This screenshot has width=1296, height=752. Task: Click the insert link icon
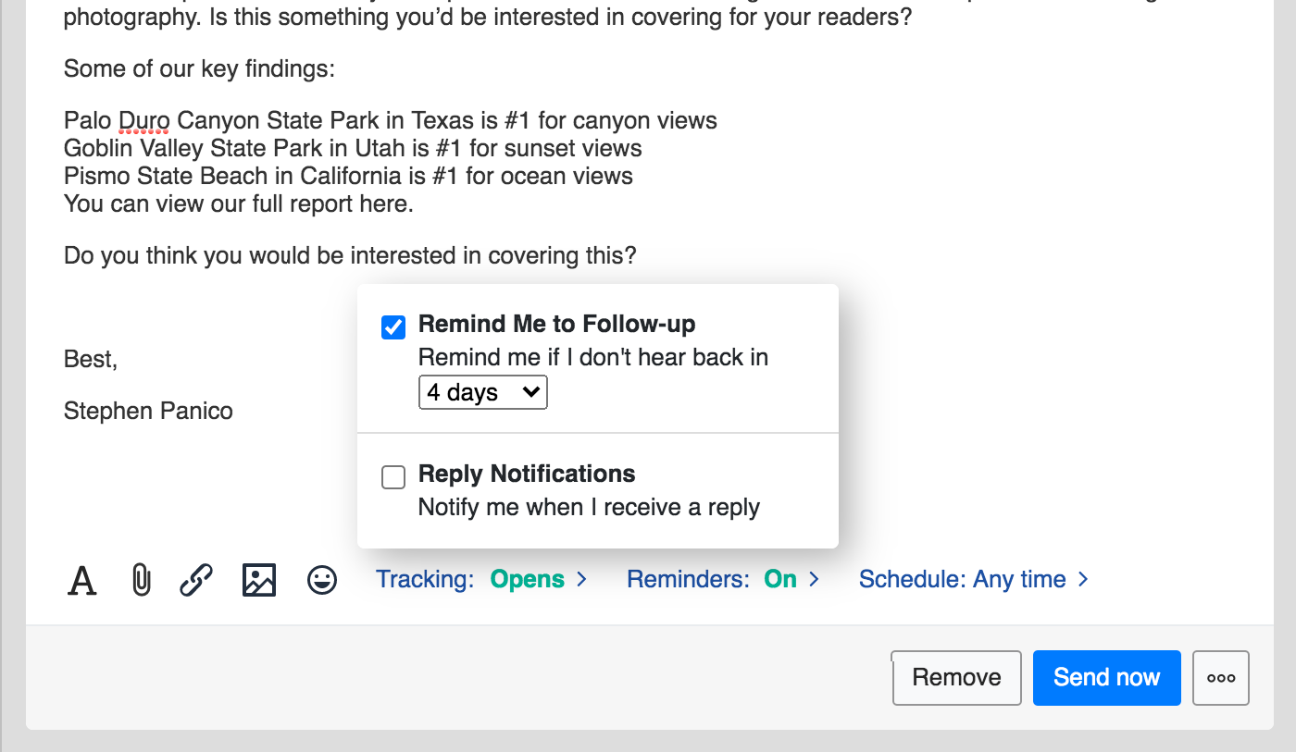[196, 580]
